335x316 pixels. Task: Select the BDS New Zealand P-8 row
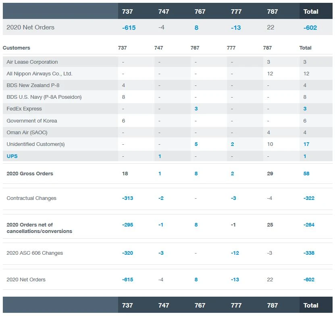click(x=33, y=85)
